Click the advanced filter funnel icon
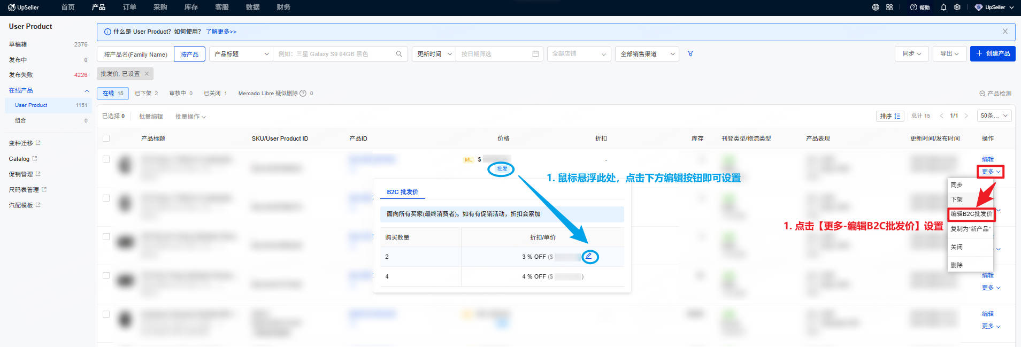The image size is (1021, 347). pos(690,54)
